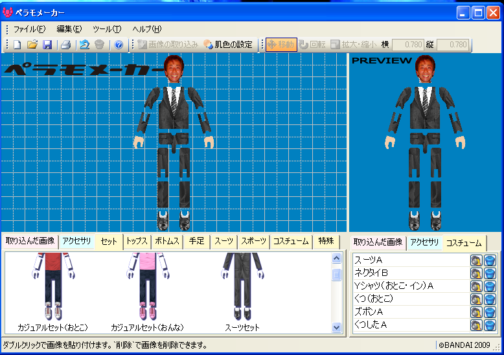Open a file with the folder icon

[32, 44]
